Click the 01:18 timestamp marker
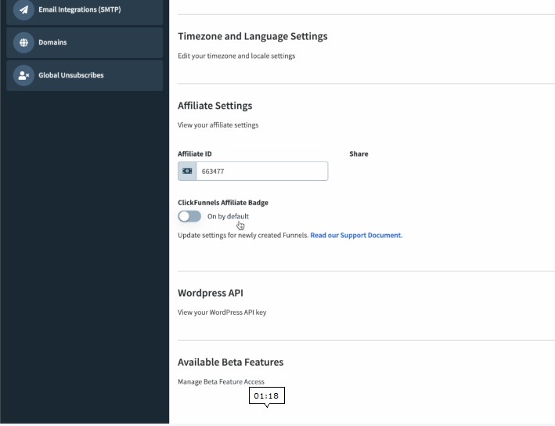The image size is (555, 426). click(x=266, y=396)
